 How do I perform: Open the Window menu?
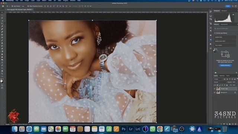click(73, 1)
